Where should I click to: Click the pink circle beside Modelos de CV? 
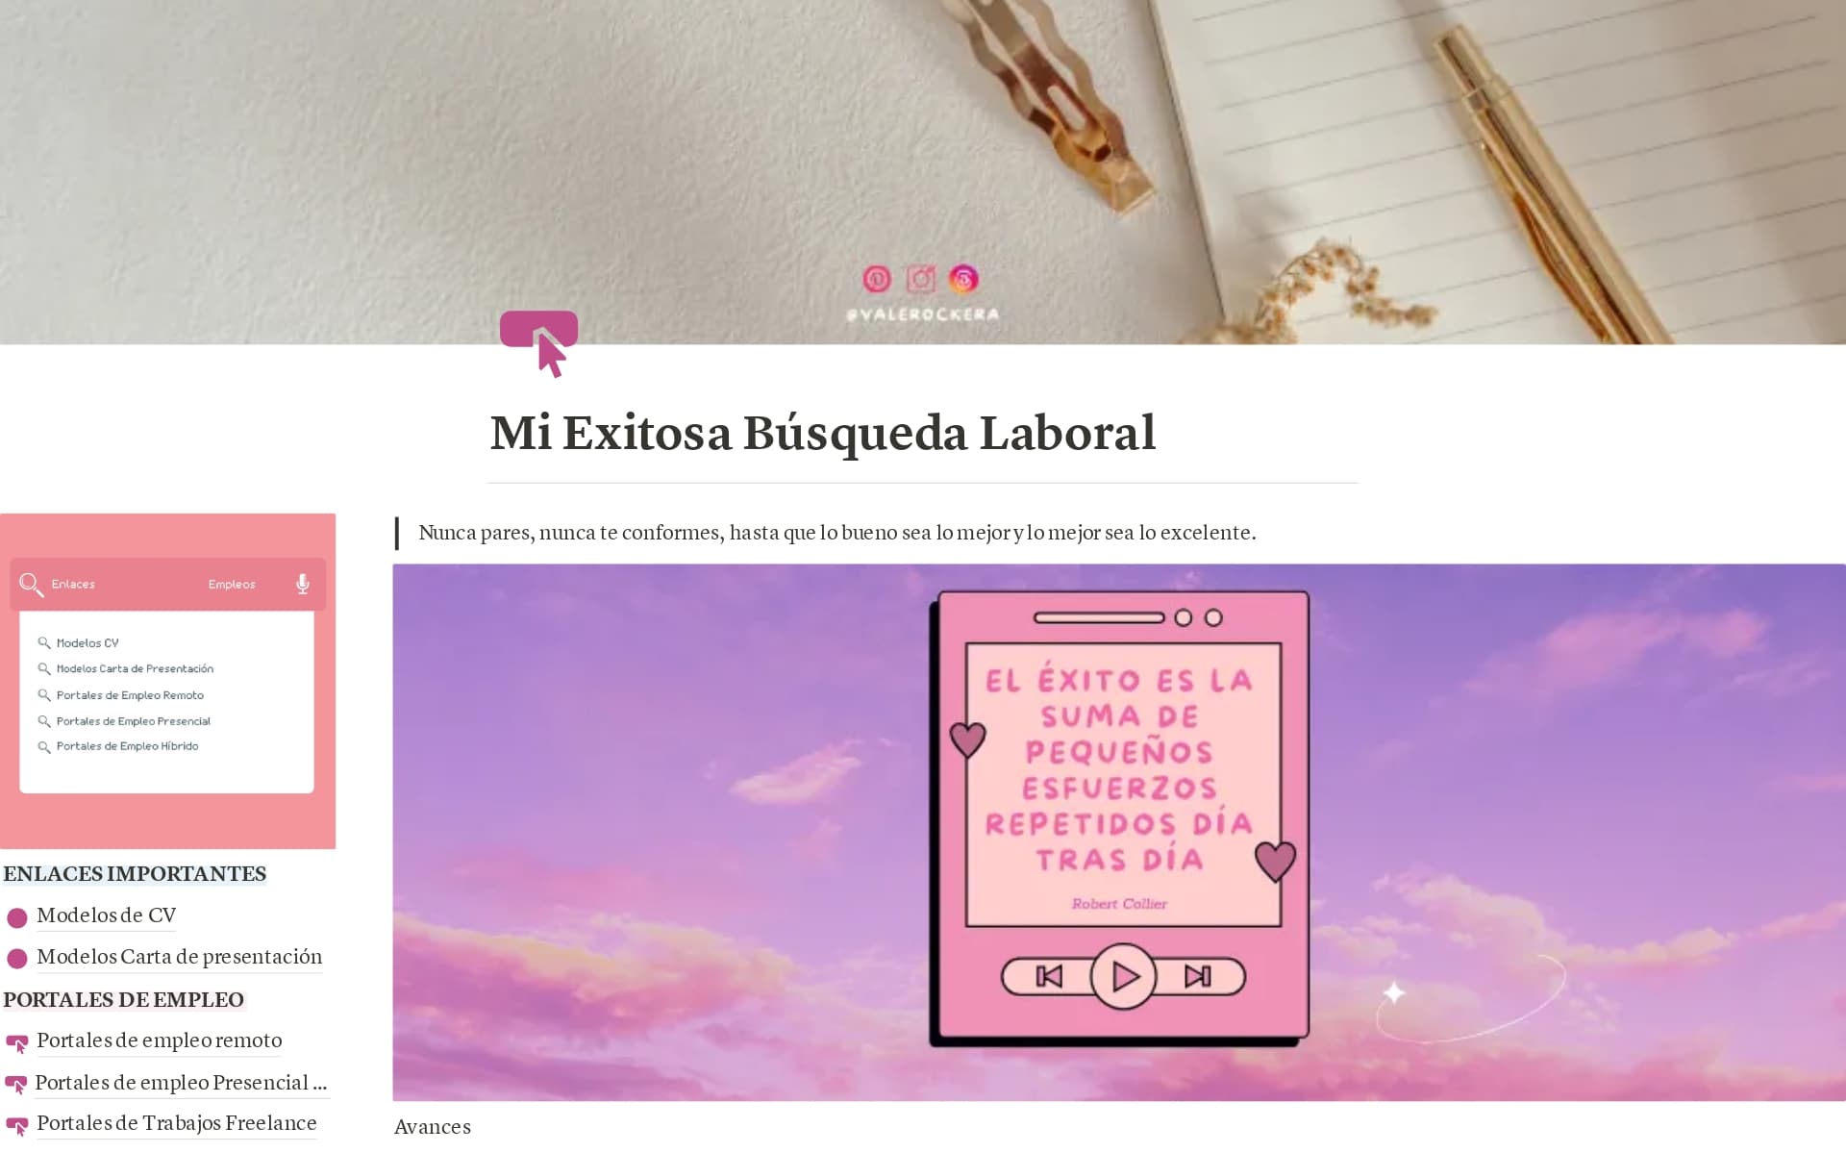pyautogui.click(x=17, y=917)
